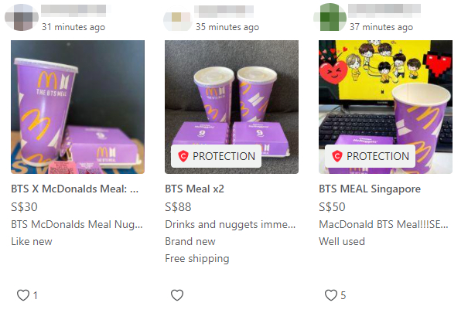Like the BTS MEAL Singapore listing heart
This screenshot has height=313, width=468.
tap(331, 295)
